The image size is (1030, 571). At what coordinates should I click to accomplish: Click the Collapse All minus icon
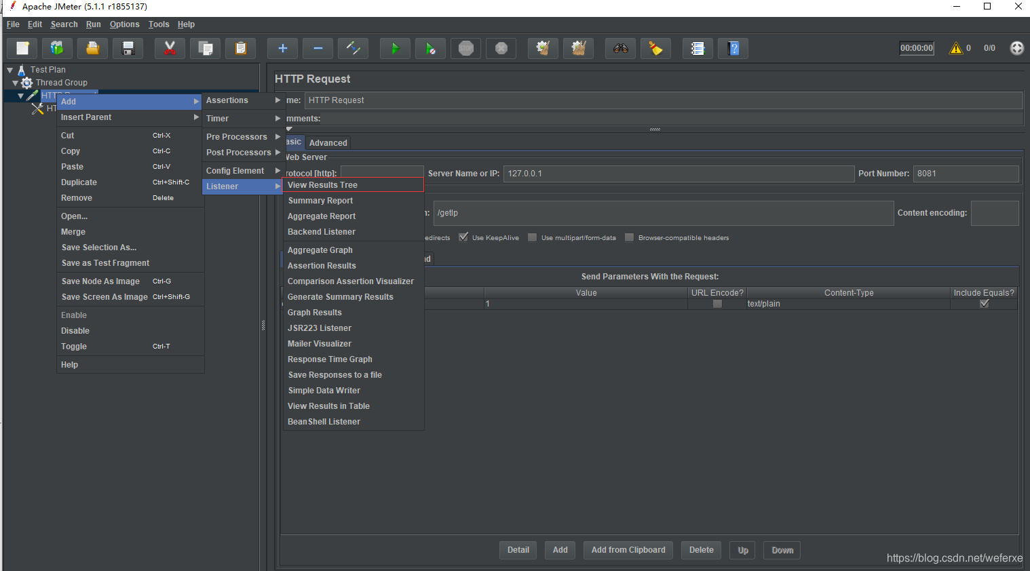318,48
